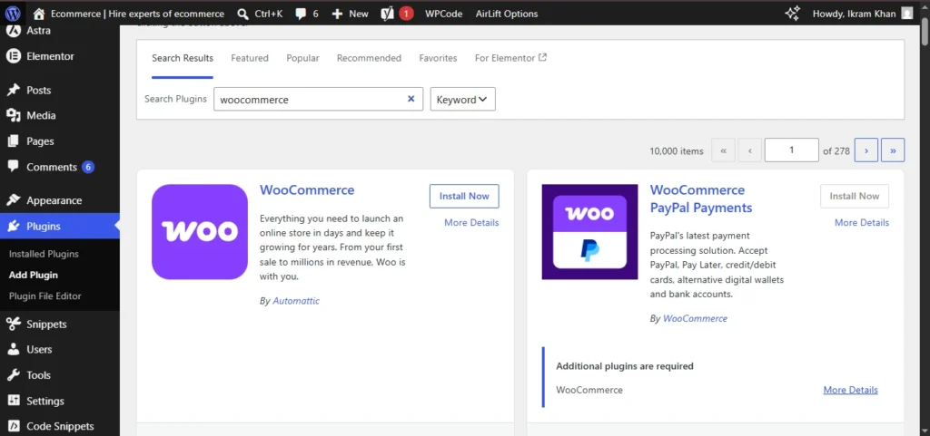
Task: Open the Keyword search type dropdown
Action: (462, 100)
